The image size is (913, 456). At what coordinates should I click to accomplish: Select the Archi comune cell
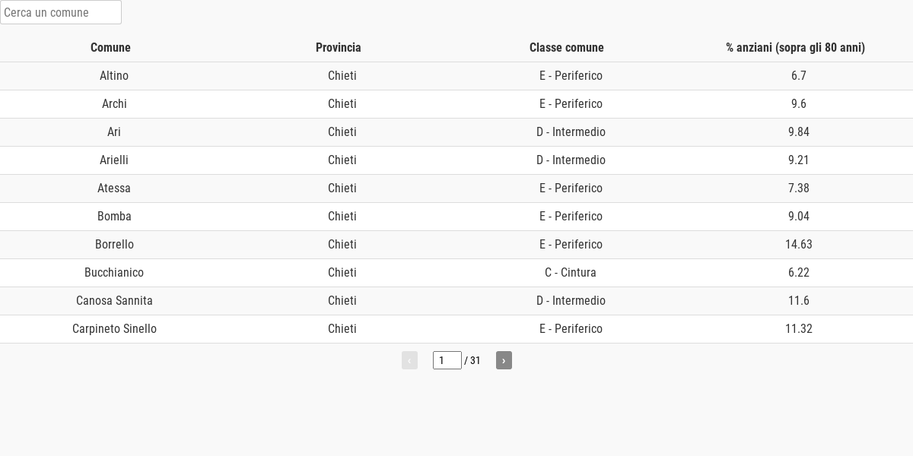[114, 104]
